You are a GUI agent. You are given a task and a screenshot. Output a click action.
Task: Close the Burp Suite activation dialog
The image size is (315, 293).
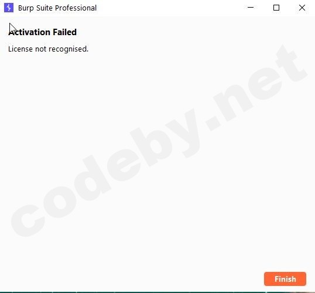click(302, 8)
